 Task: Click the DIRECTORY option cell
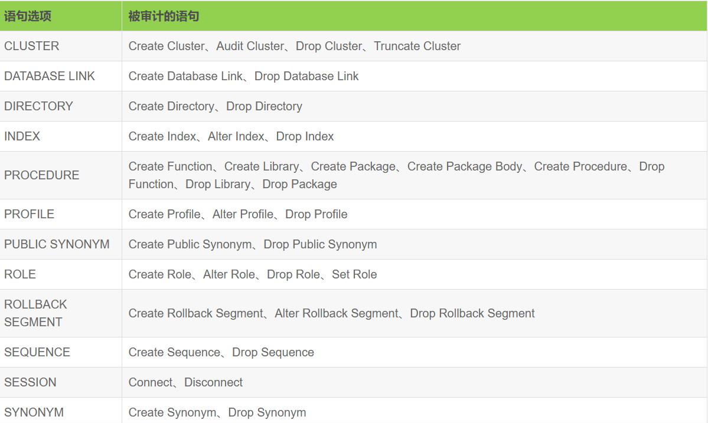click(60, 106)
